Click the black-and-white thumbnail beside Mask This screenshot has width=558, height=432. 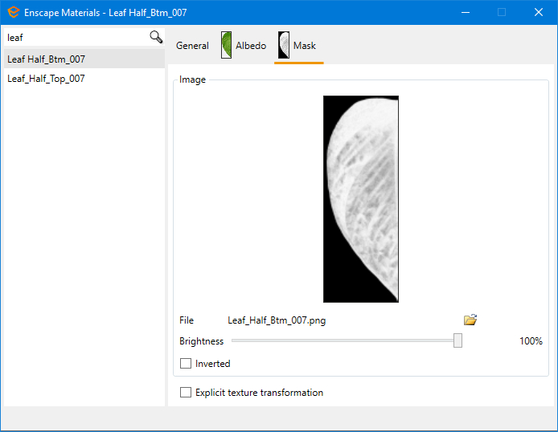coord(284,46)
